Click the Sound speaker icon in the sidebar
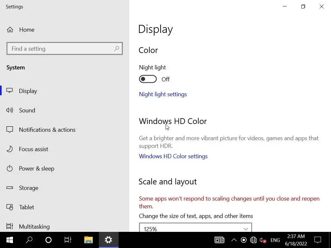 [x=10, y=110]
